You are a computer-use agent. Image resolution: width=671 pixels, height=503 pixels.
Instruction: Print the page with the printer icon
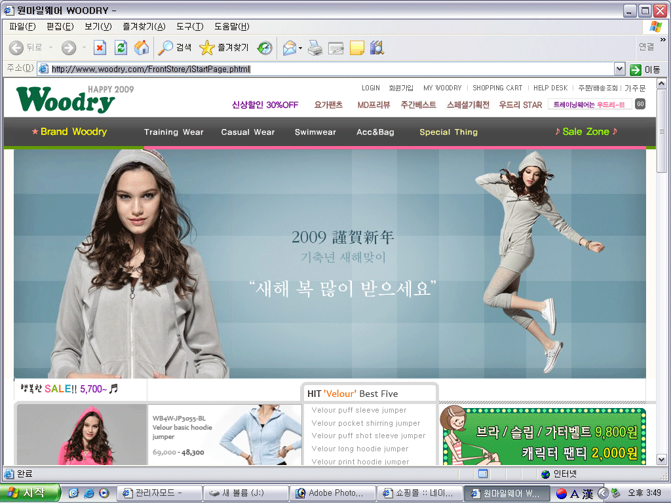coord(315,47)
